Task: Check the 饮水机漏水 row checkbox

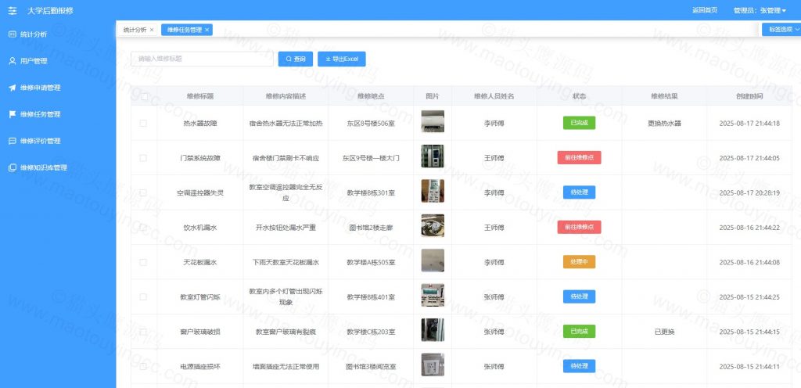Action: click(x=143, y=227)
